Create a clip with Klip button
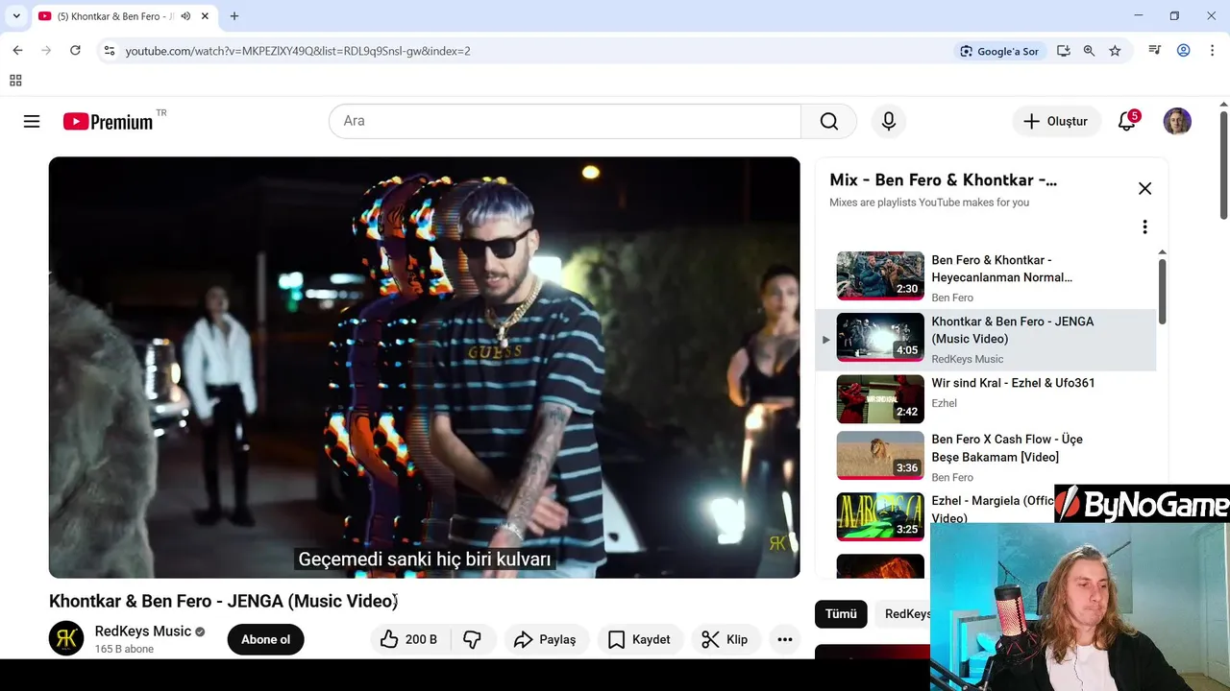Image resolution: width=1230 pixels, height=691 pixels. tap(725, 639)
